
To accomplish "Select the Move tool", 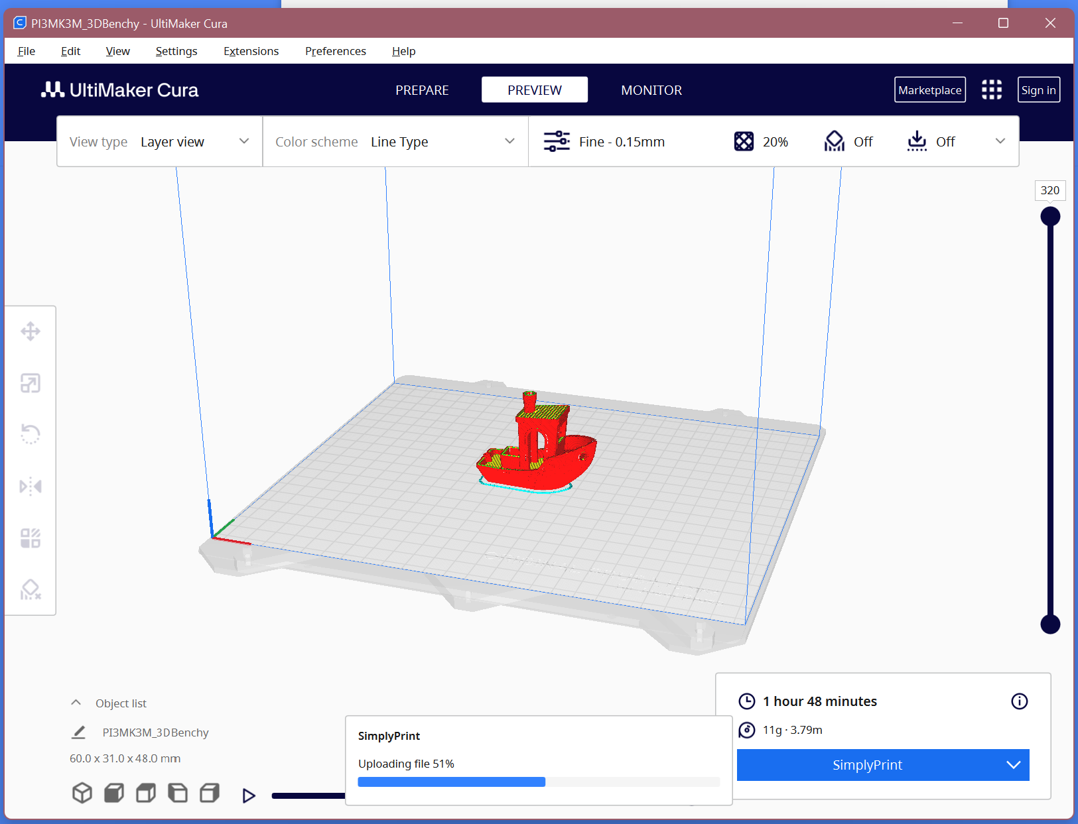I will 31,331.
